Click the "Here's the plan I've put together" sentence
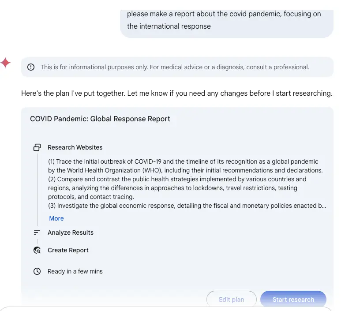 (176, 94)
